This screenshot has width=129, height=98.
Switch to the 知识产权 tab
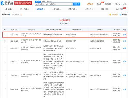point(89,9)
